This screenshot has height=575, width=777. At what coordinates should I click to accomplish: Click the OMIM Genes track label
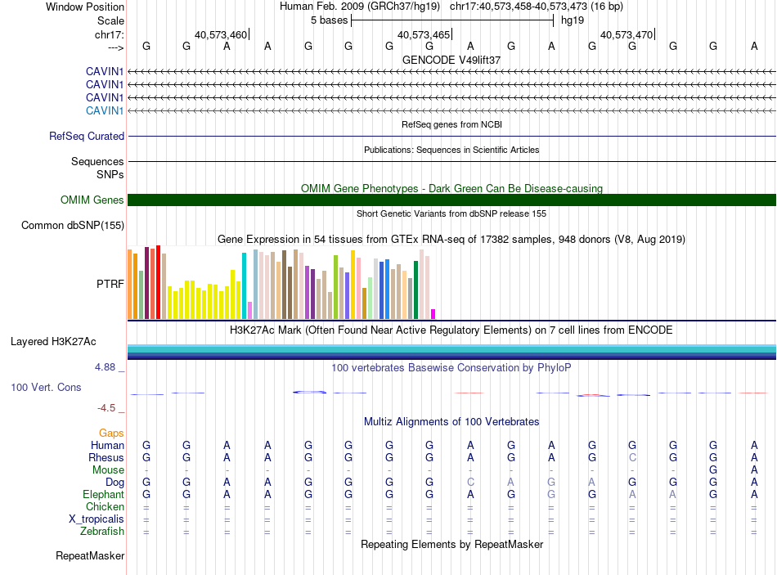click(x=92, y=200)
